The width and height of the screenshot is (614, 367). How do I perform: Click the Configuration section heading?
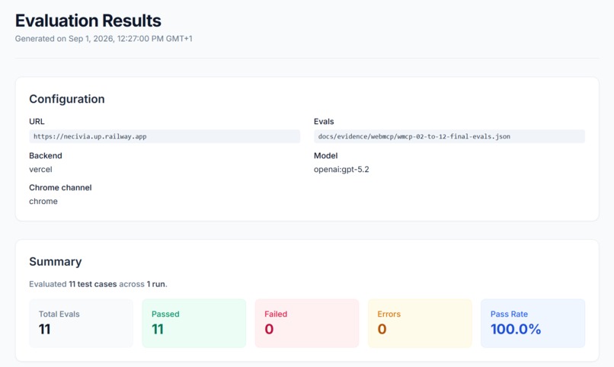pos(67,99)
